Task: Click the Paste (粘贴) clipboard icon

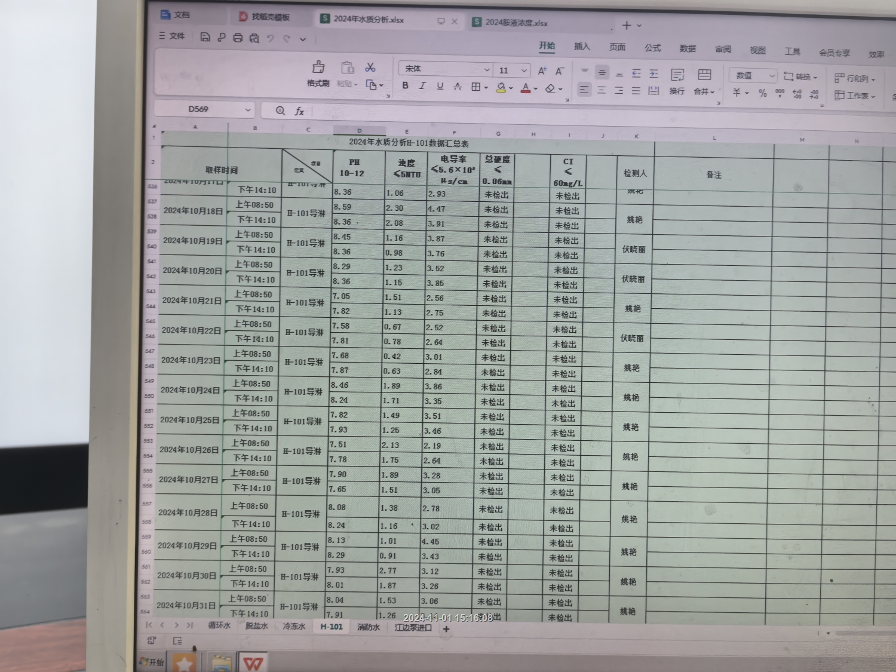Action: pyautogui.click(x=347, y=67)
